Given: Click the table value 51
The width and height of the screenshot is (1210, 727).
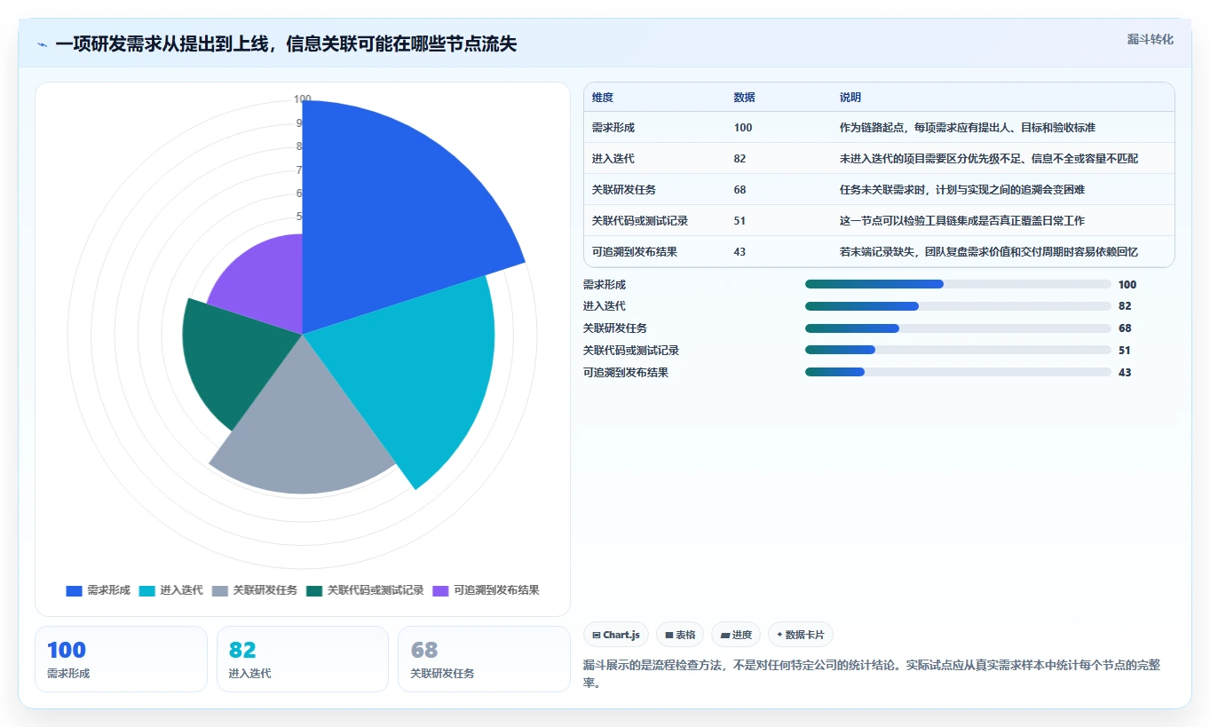Looking at the screenshot, I should [x=740, y=221].
